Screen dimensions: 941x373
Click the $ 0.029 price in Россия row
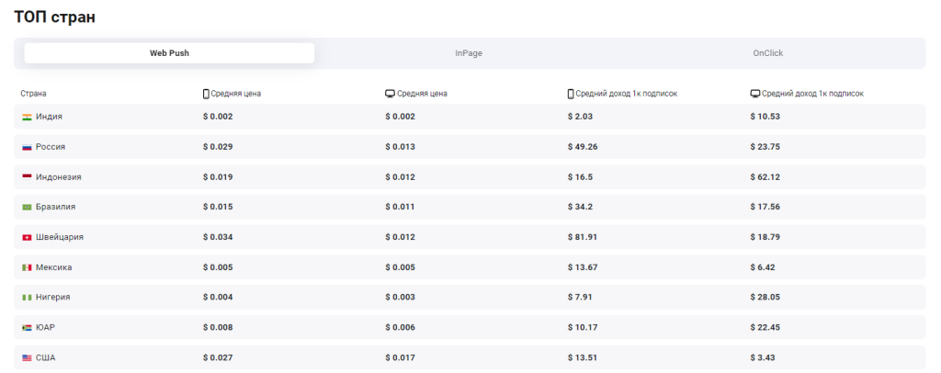click(x=218, y=147)
